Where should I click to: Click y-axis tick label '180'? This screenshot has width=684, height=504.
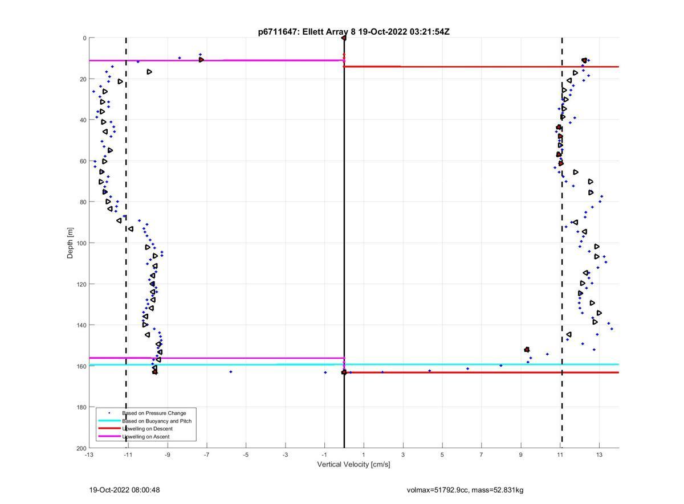[x=81, y=407]
